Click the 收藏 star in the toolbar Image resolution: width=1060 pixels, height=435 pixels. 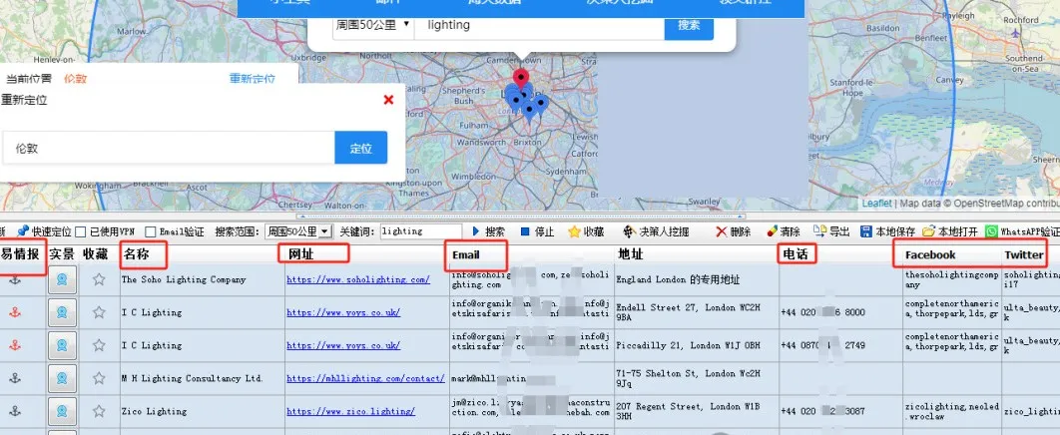575,231
